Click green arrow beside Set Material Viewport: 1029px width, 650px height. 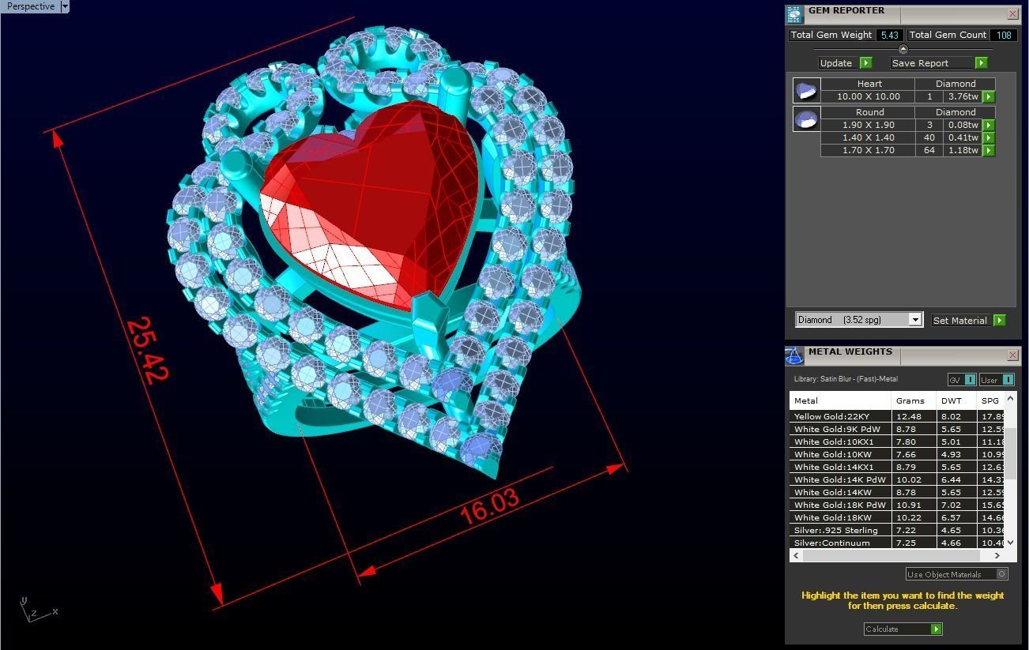[x=1000, y=320]
